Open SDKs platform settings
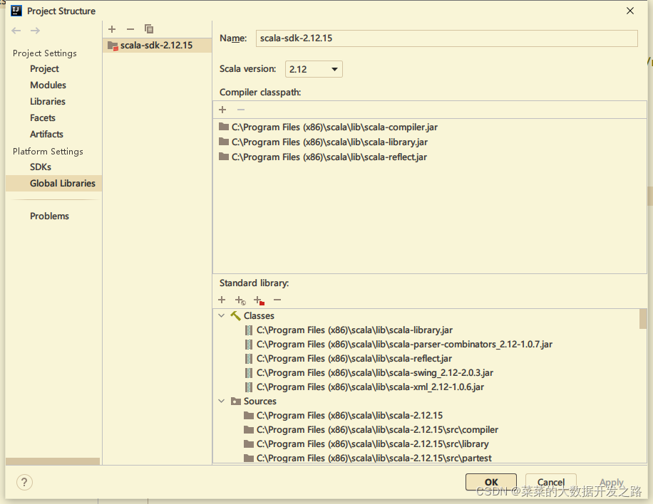The height and width of the screenshot is (504, 653). click(x=41, y=167)
